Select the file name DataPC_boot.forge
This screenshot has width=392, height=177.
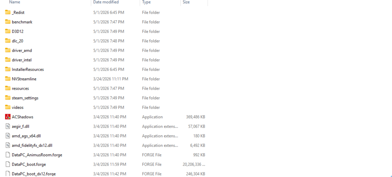(29, 164)
